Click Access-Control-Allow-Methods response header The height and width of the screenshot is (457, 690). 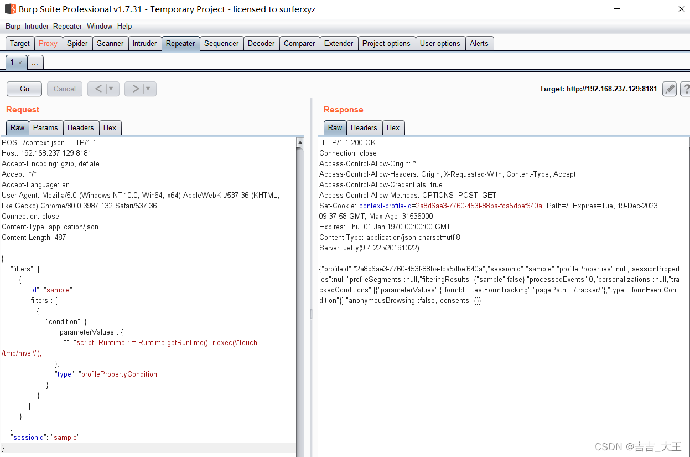pos(408,195)
